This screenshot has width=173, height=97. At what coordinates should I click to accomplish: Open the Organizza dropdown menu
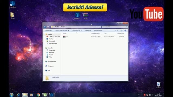pos(49,30)
